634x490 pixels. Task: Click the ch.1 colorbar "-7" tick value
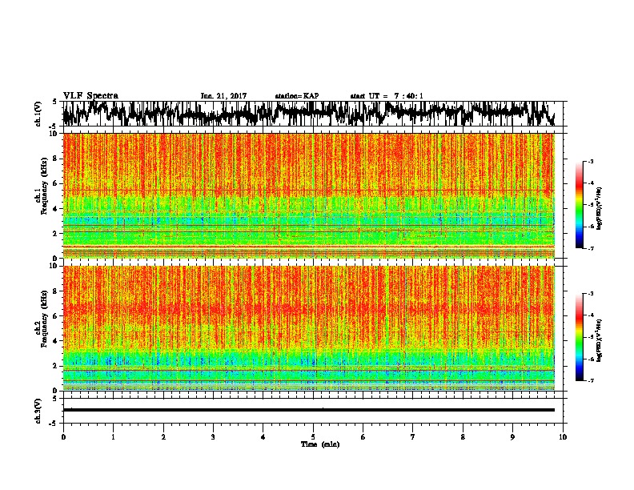point(590,248)
